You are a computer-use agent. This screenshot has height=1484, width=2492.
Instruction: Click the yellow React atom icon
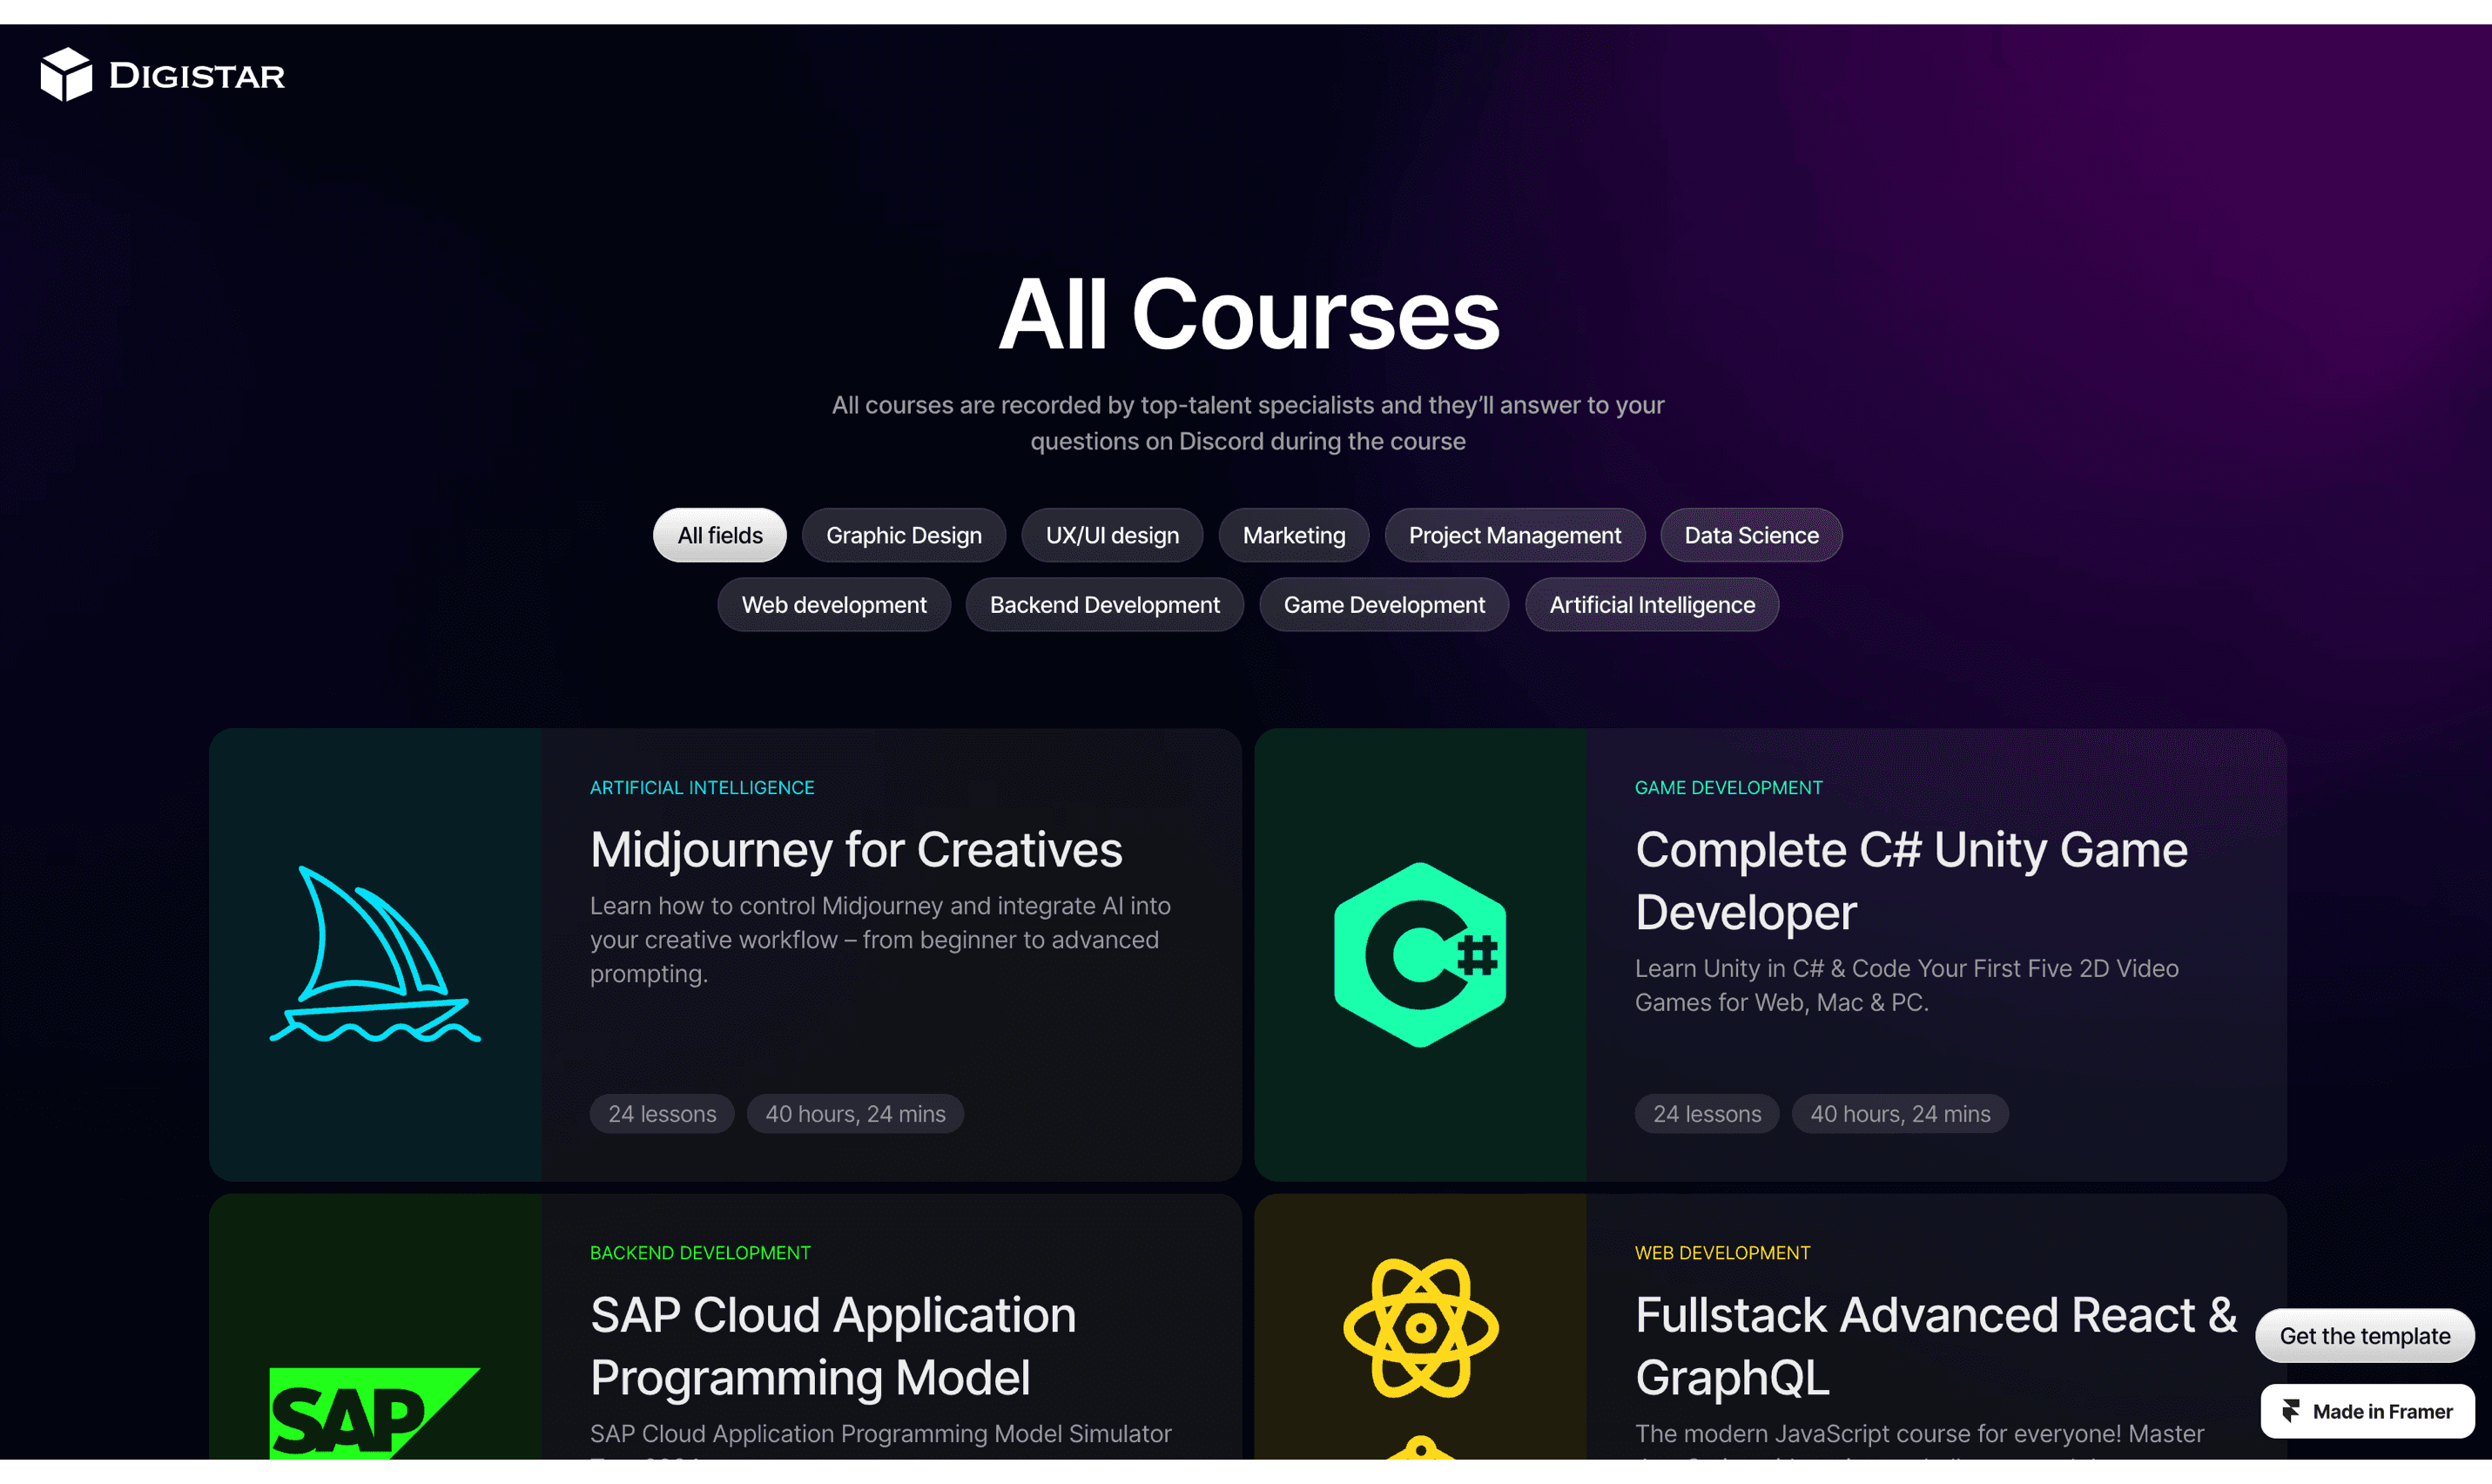(1419, 1327)
